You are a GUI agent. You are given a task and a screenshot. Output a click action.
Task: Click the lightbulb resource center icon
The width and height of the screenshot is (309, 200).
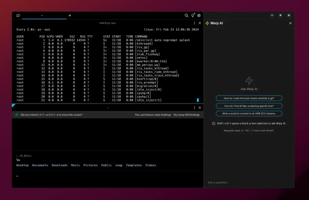(193, 15)
